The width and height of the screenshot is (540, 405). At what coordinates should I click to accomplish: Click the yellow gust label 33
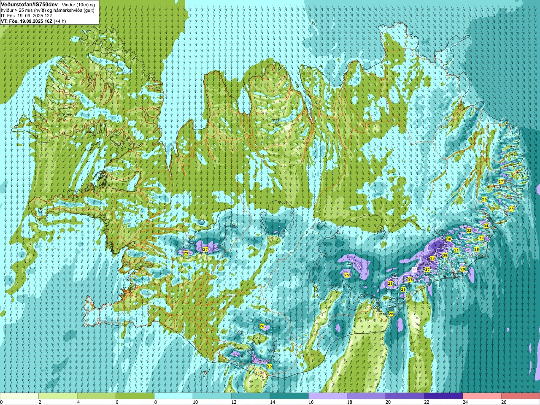point(432,258)
